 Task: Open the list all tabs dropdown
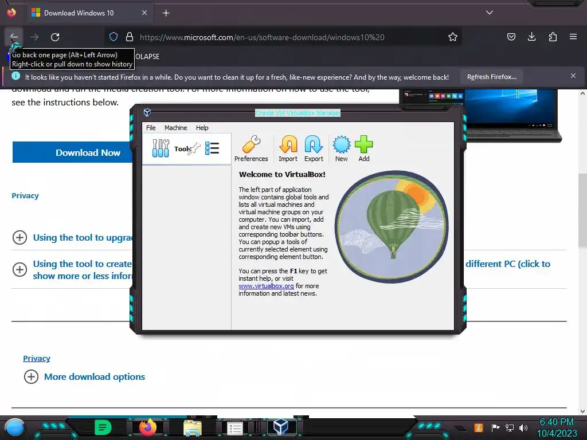tap(490, 13)
